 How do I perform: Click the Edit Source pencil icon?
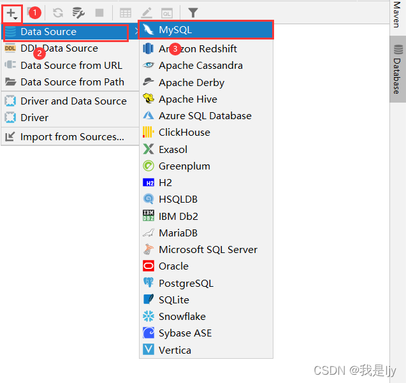[x=147, y=13]
